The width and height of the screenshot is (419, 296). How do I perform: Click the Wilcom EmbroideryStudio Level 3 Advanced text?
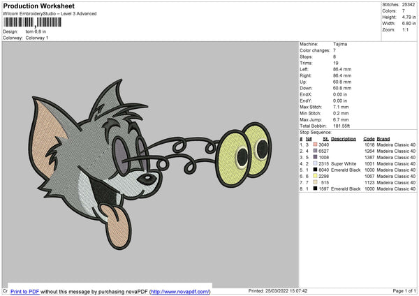[50, 14]
